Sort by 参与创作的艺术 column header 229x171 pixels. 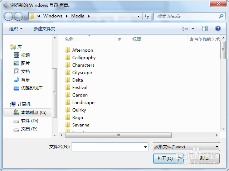click(x=205, y=39)
